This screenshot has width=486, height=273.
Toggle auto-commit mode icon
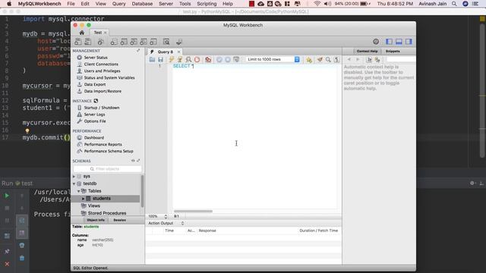click(x=236, y=59)
